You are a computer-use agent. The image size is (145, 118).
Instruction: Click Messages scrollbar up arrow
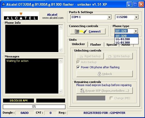[x=61, y=61]
